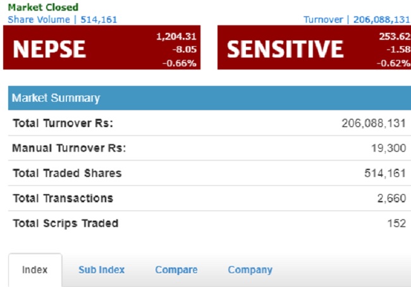Click the Market Closed status text
The image size is (411, 287).
click(43, 8)
